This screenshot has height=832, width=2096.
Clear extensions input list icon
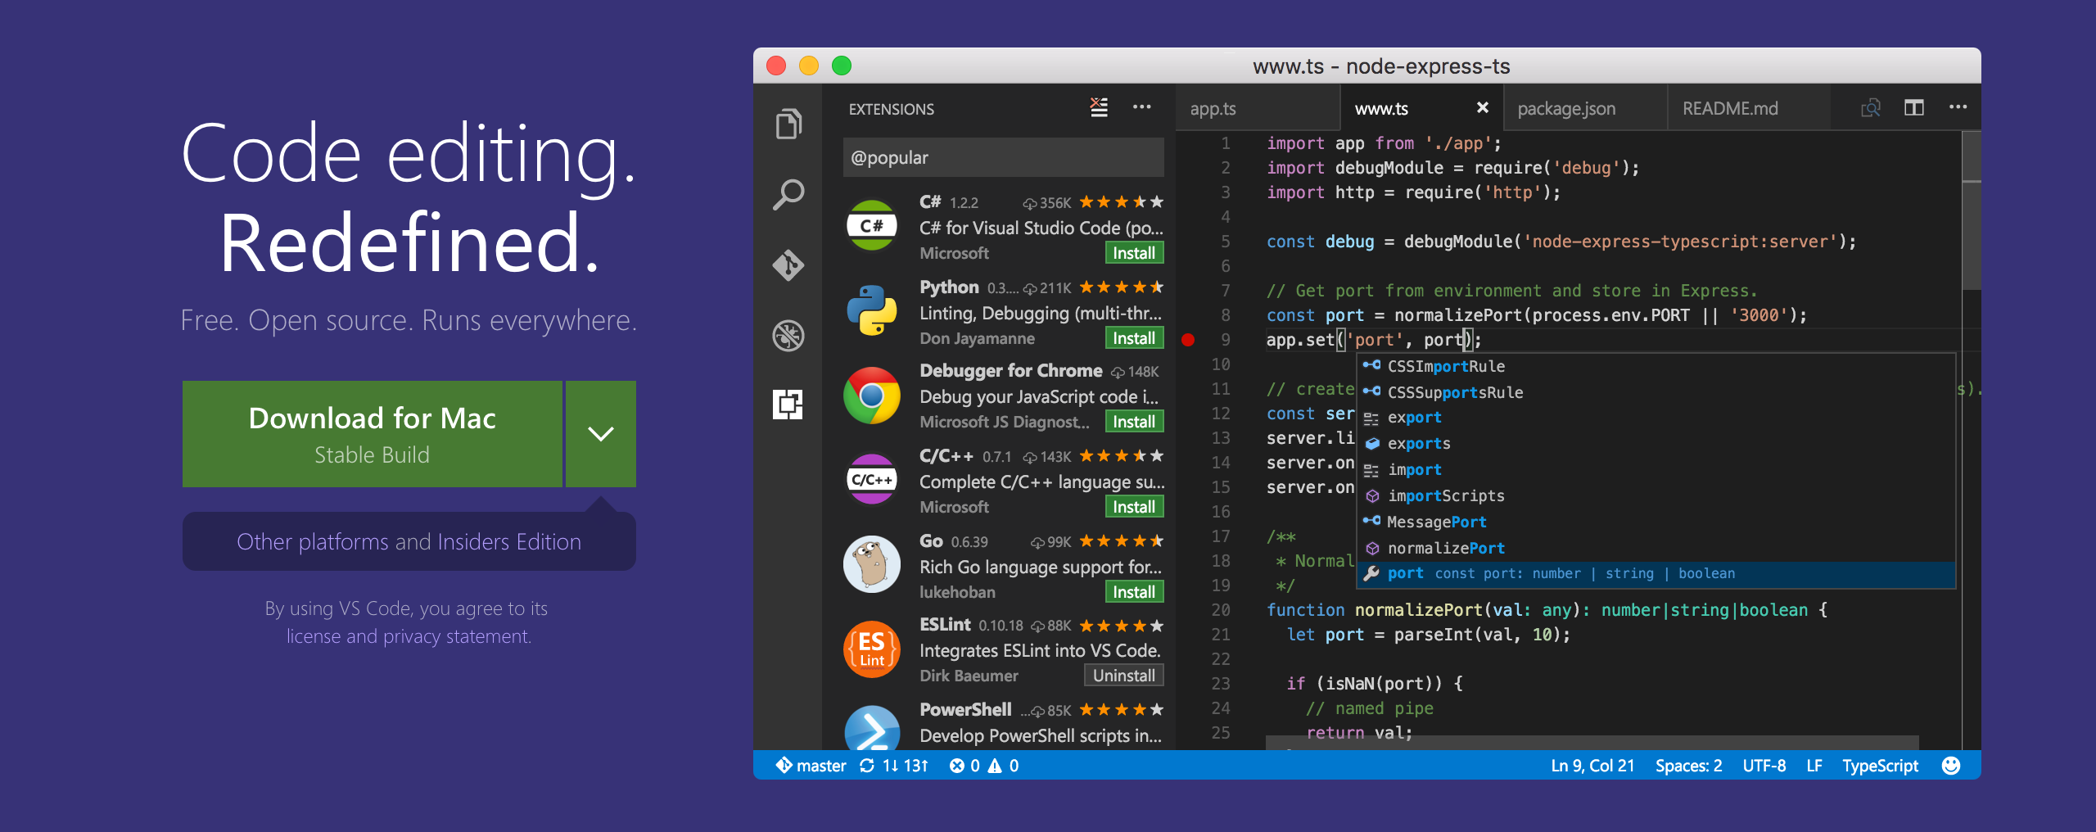coord(1099,107)
